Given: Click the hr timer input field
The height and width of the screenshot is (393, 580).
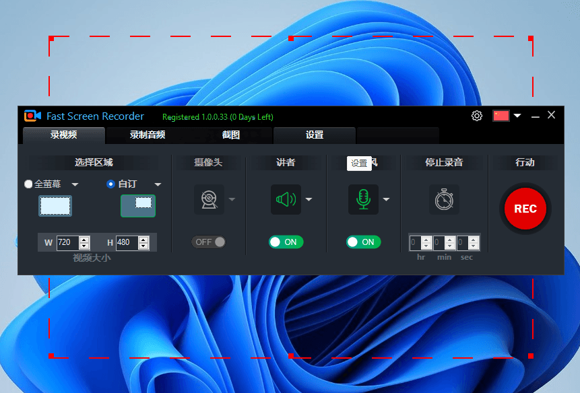Looking at the screenshot, I should [x=415, y=242].
